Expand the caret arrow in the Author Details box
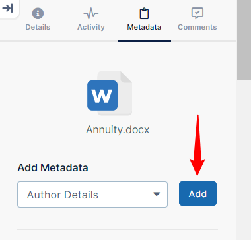Image resolution: width=251 pixels, height=240 pixels. coord(157,194)
